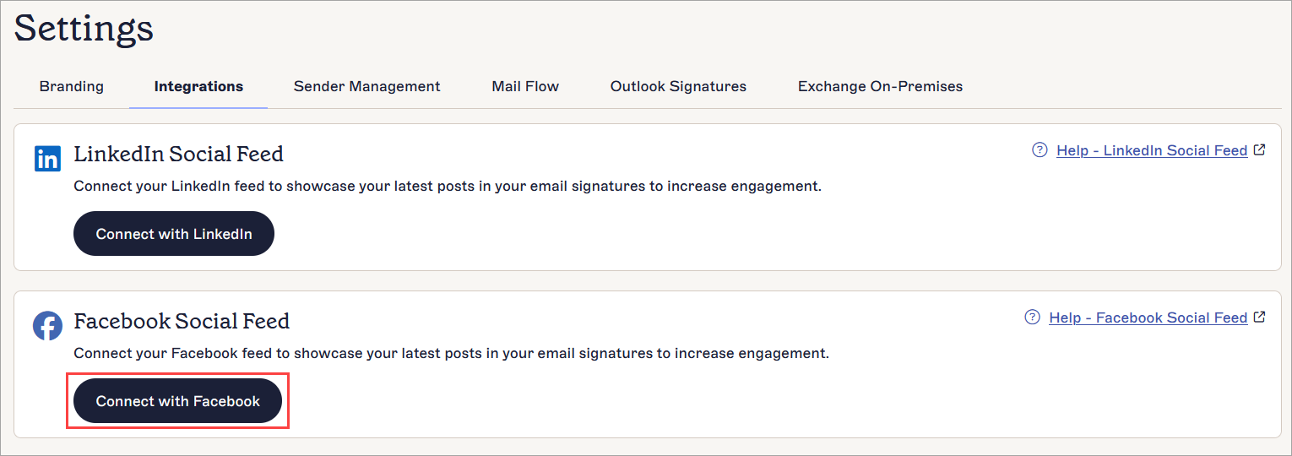The image size is (1292, 456).
Task: Click the Facebook Social Feed heading
Action: coord(182,322)
